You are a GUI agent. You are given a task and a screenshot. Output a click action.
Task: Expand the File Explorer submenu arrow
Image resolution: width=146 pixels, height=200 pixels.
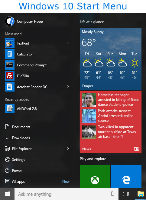tap(68, 148)
